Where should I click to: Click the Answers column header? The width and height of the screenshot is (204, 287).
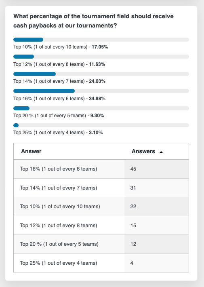point(143,151)
